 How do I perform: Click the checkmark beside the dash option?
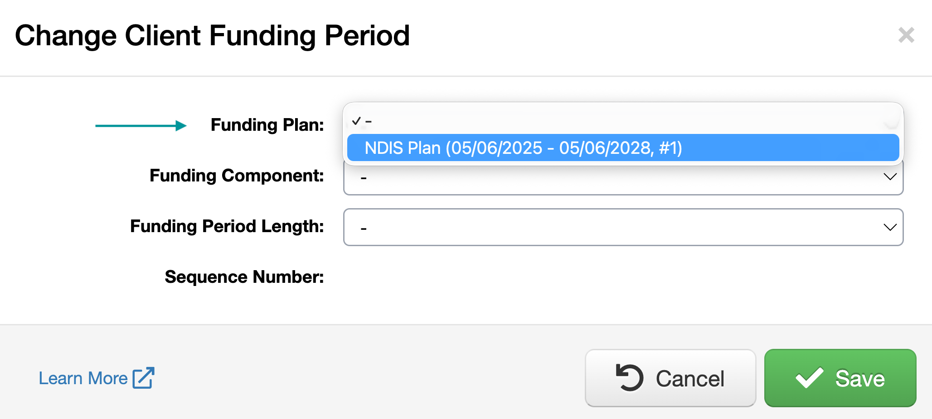[356, 121]
